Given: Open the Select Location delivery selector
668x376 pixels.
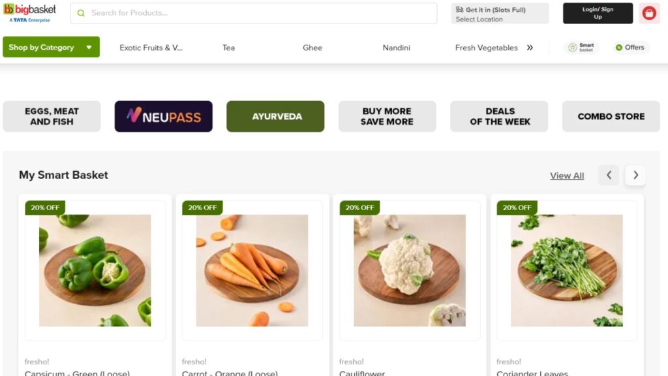Looking at the screenshot, I should 500,14.
